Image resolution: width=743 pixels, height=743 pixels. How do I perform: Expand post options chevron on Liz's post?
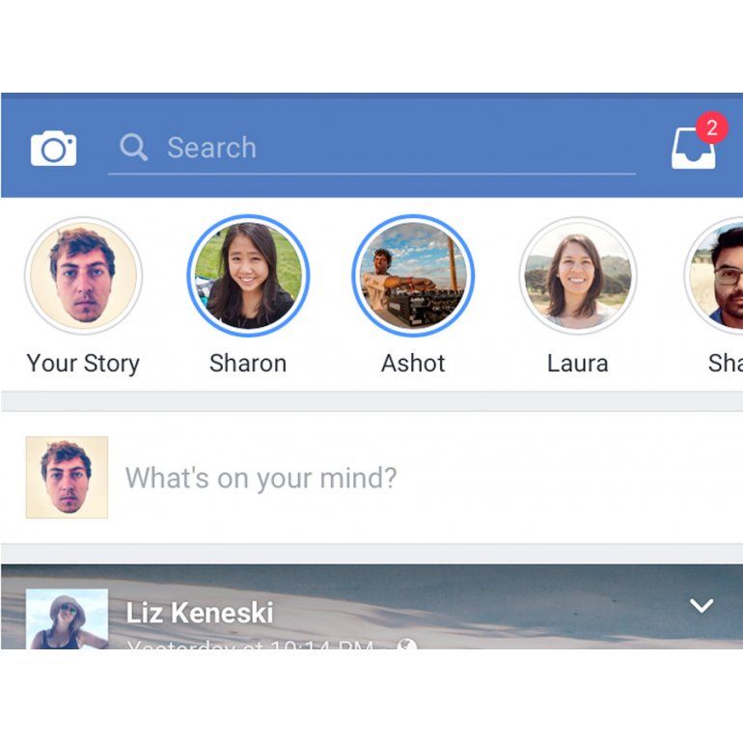702,605
